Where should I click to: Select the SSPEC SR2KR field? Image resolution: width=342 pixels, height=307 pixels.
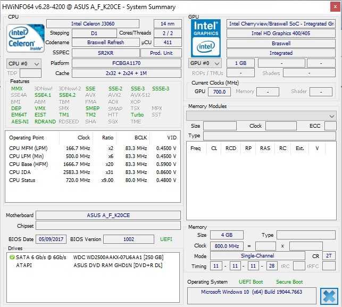coord(105,53)
